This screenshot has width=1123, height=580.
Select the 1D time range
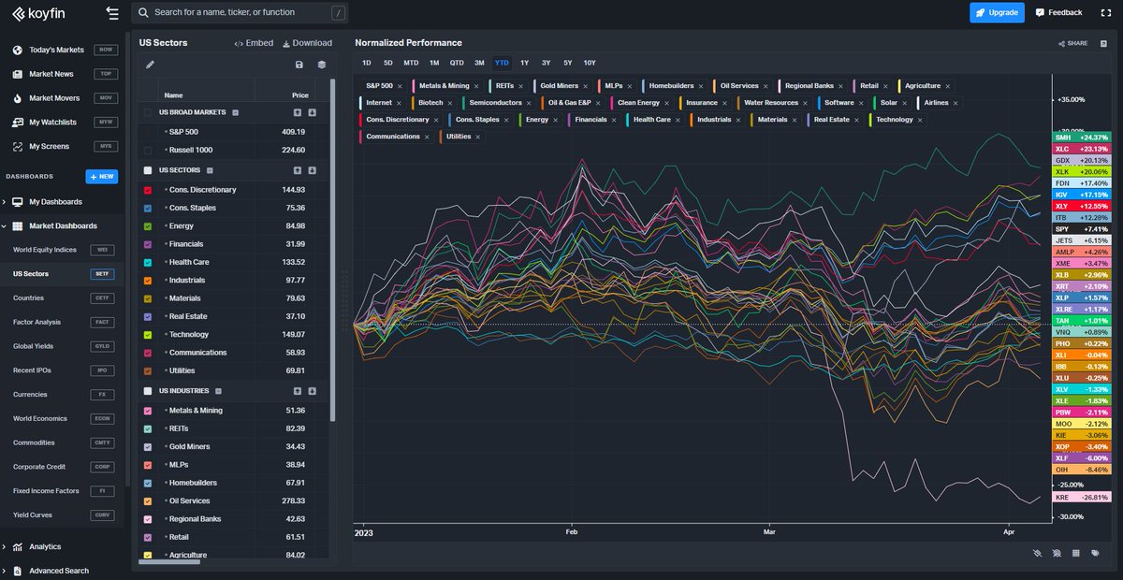coord(367,63)
